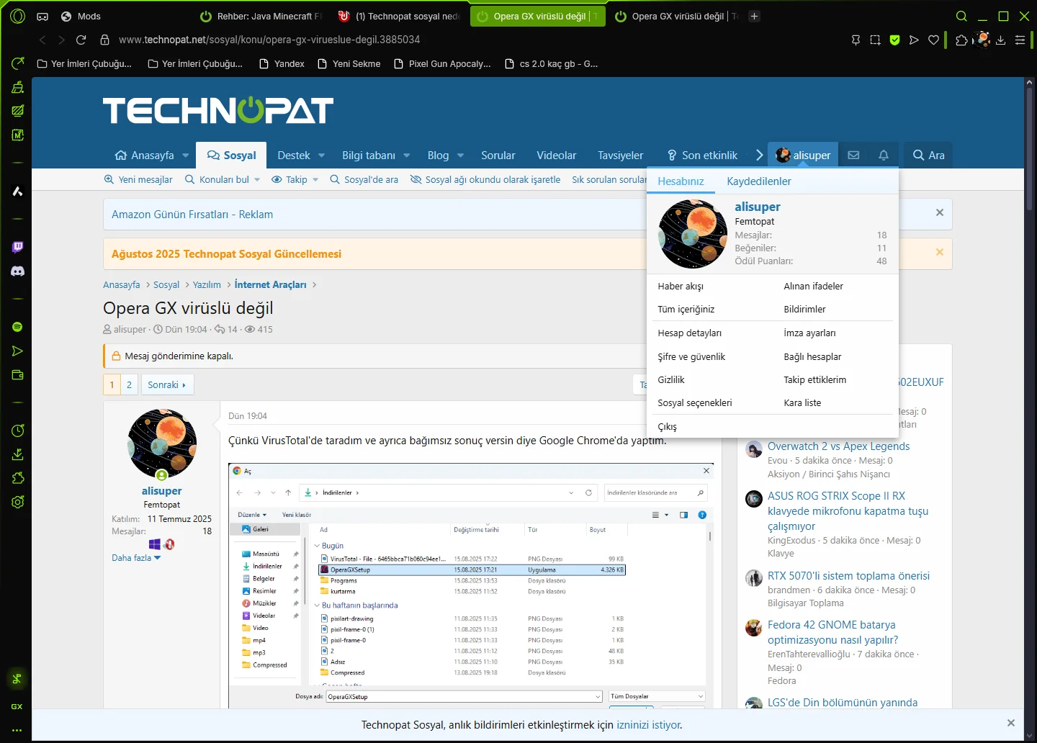The height and width of the screenshot is (743, 1037).
Task: Open Şifre ve güvenlik settings
Action: point(691,357)
